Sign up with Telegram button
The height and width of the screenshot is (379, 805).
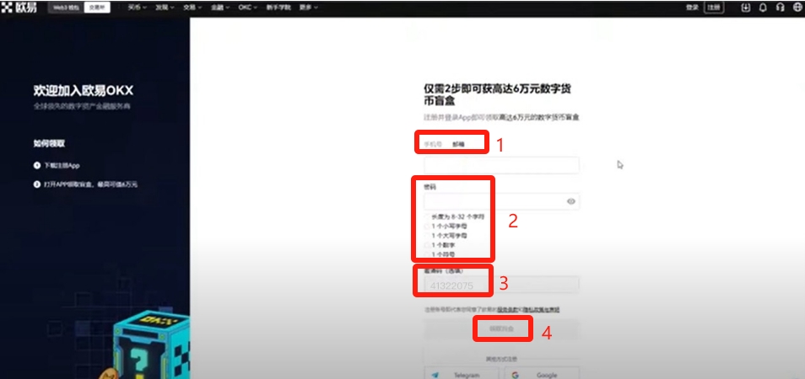click(x=461, y=373)
